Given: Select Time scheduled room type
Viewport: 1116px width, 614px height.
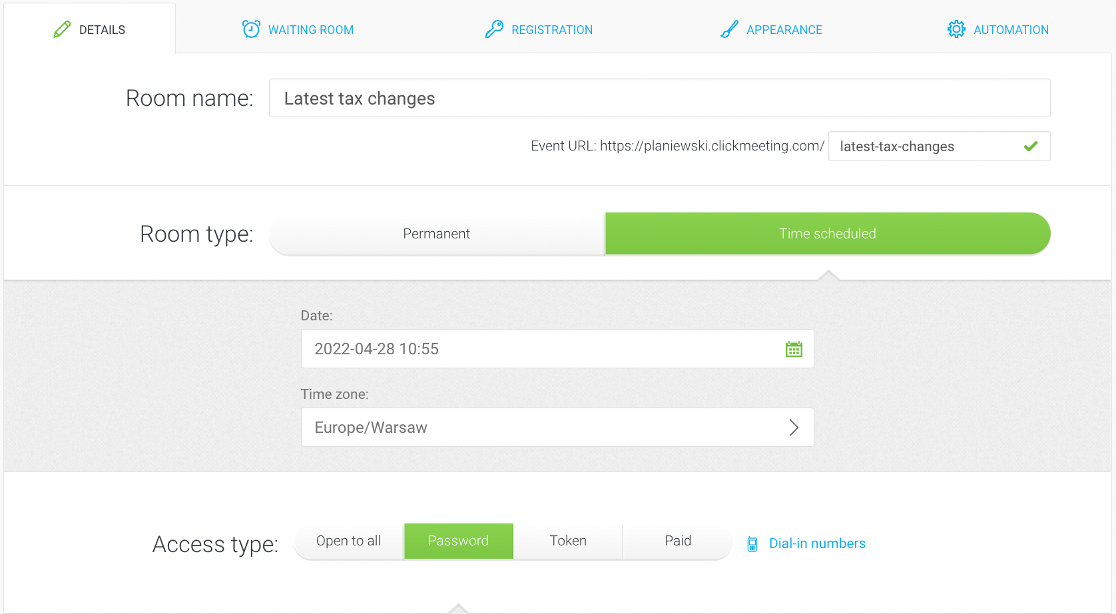Looking at the screenshot, I should [828, 234].
